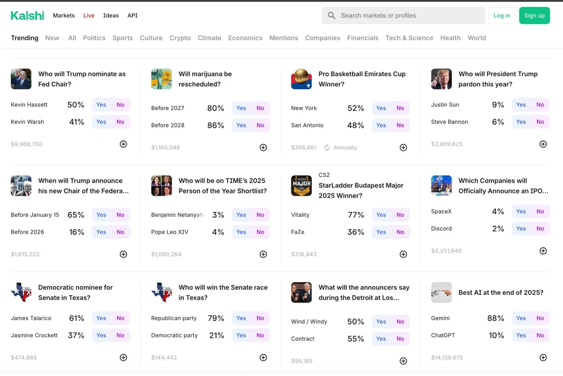Viewport: 563px width, 376px height.
Task: Open the Crypto category
Action: [180, 38]
